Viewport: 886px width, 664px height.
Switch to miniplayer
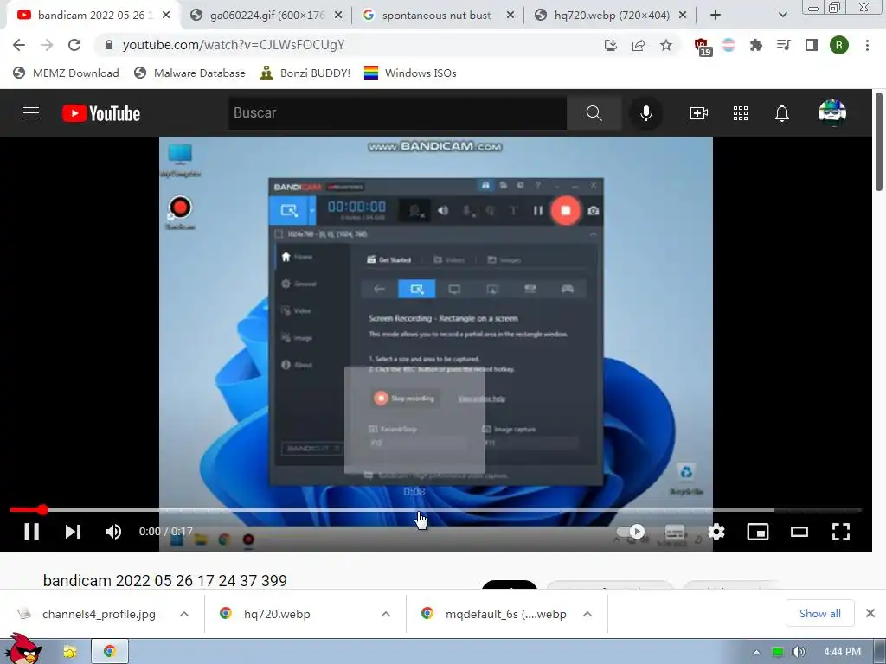click(x=758, y=532)
